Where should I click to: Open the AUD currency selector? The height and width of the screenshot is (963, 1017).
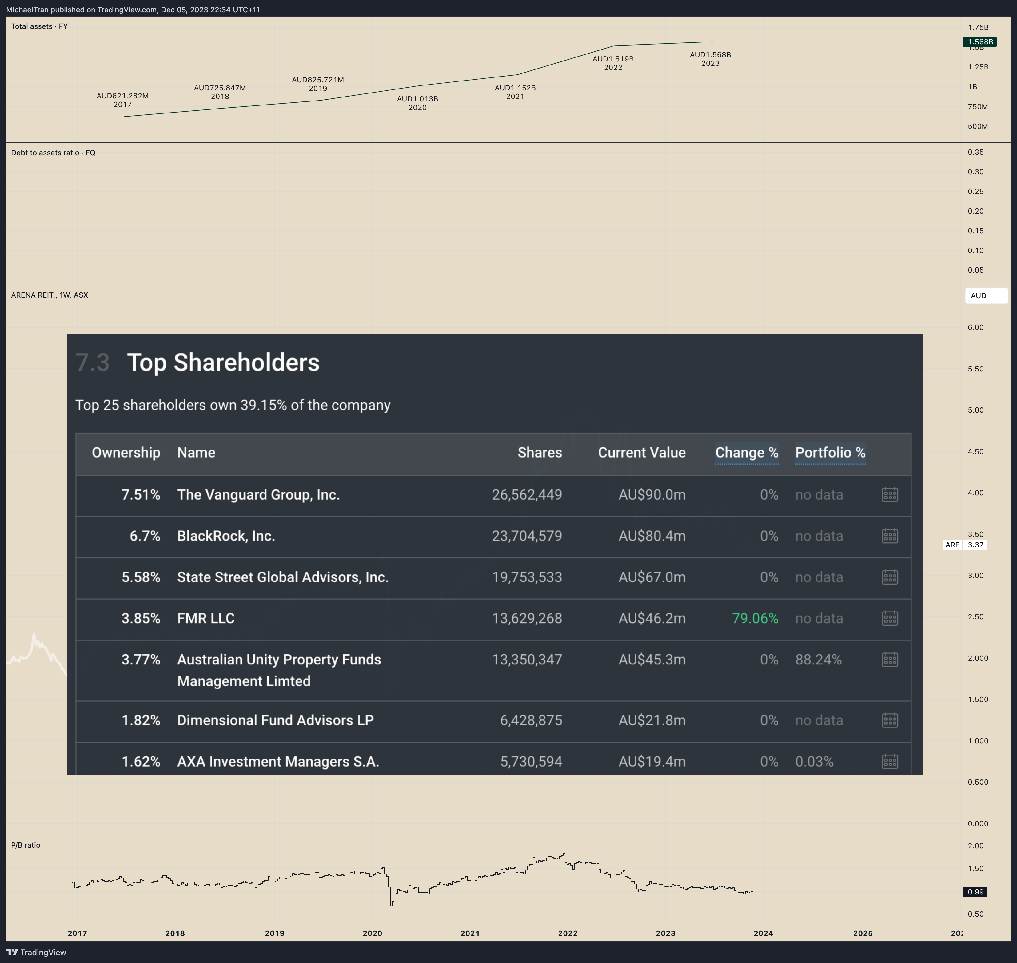pyautogui.click(x=986, y=296)
